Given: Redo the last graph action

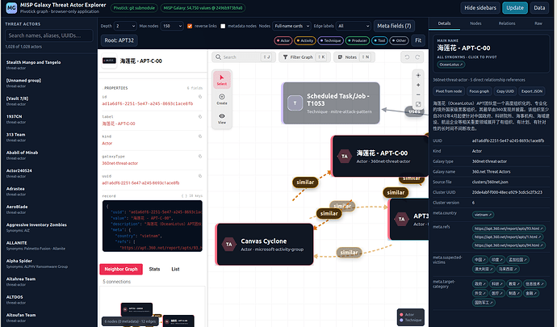Looking at the screenshot, I should [417, 57].
